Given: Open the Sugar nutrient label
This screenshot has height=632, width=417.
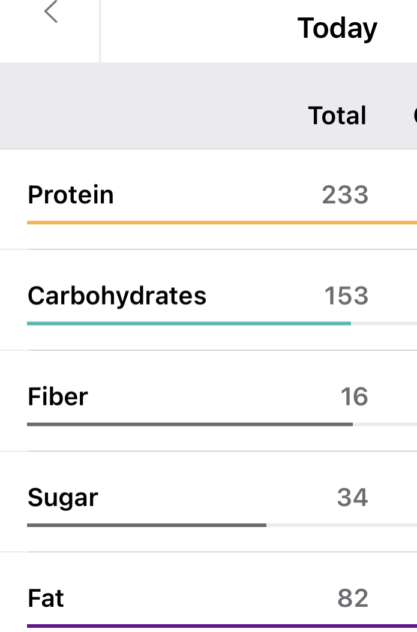Looking at the screenshot, I should click(x=63, y=498).
